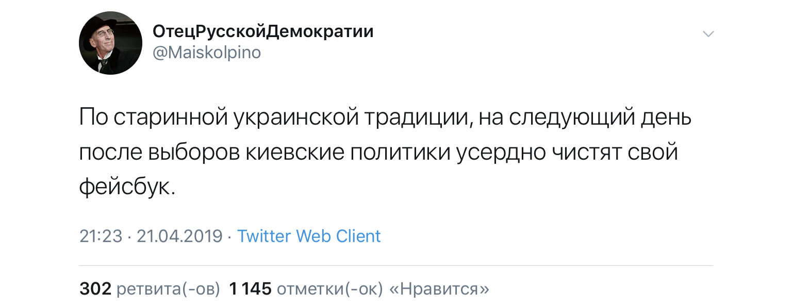This screenshot has width=792, height=307.
Task: Click the 21.04.2019 tweet date
Action: click(x=179, y=236)
